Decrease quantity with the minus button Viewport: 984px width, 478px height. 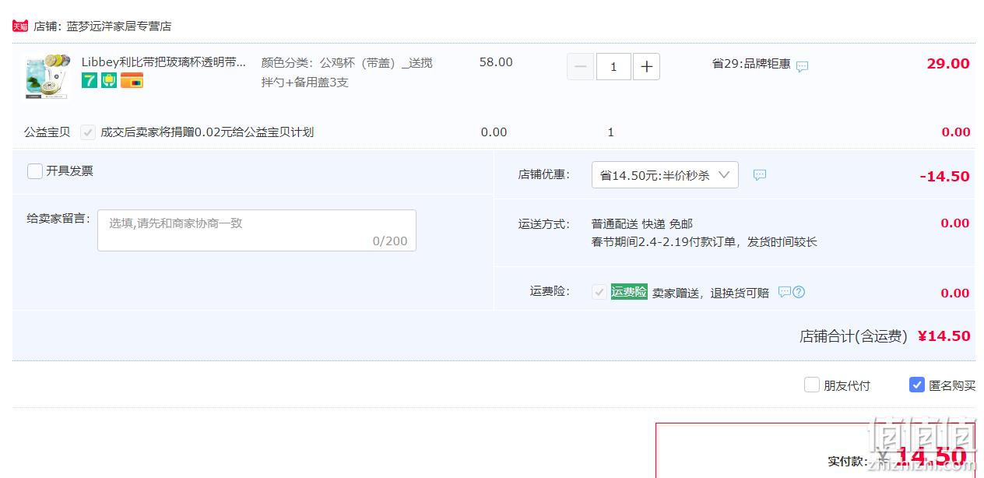pos(580,67)
